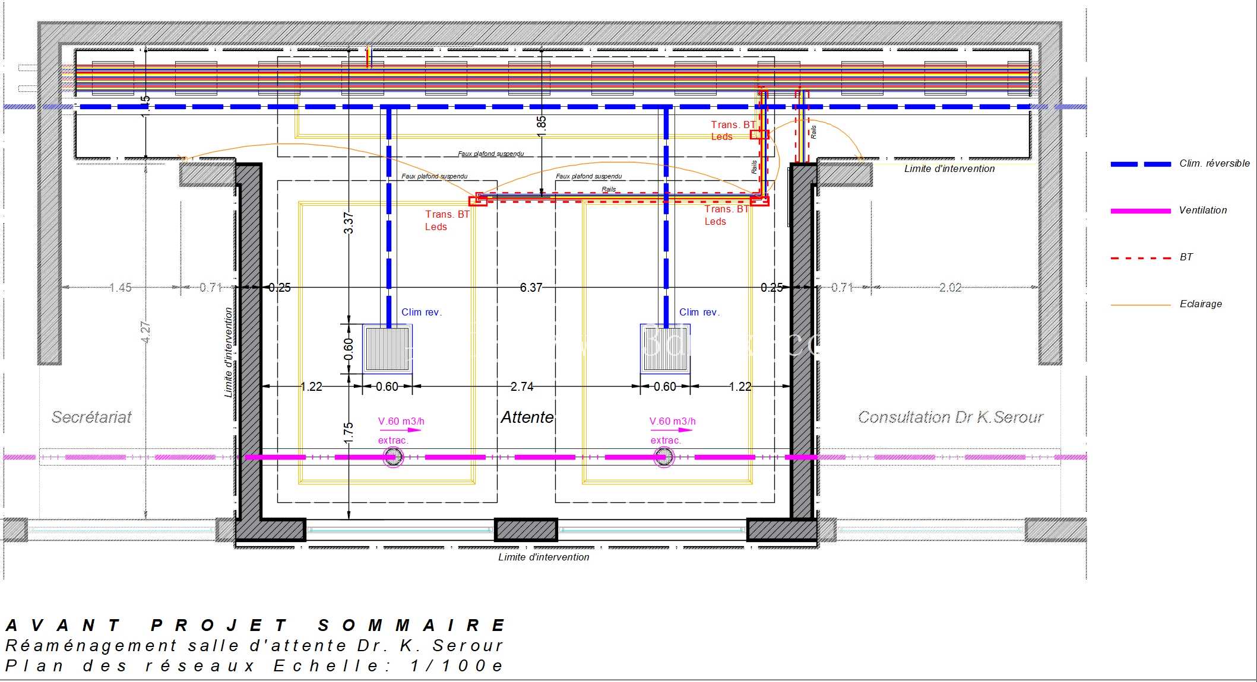Select the 'Ventilation' legend label
Viewport: 1257px width, 682px height.
click(x=1203, y=211)
